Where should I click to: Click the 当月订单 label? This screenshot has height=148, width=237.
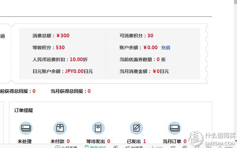pos(172,141)
